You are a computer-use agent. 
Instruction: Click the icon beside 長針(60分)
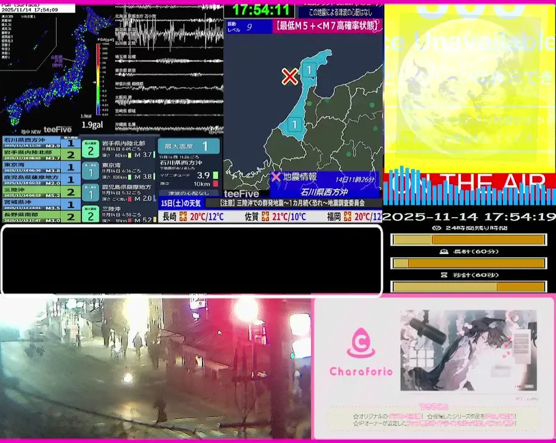click(x=443, y=252)
